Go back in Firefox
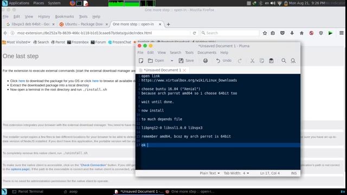 click(5, 33)
